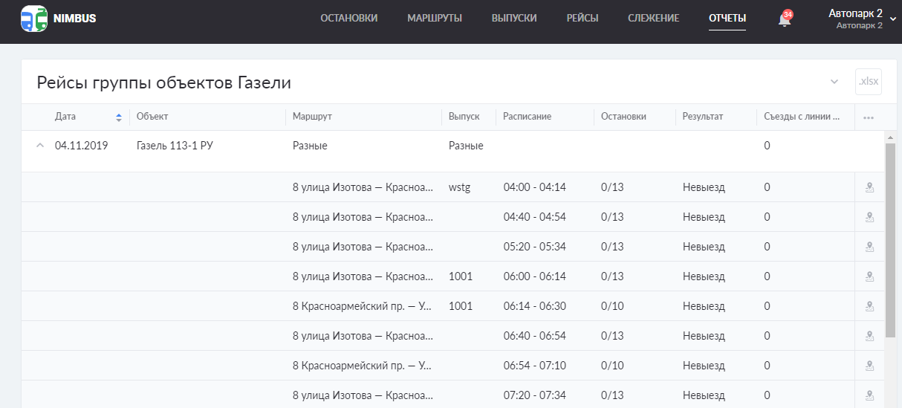Viewport: 902px width, 408px height.
Task: Switch to the Маршруты tab
Action: 435,19
